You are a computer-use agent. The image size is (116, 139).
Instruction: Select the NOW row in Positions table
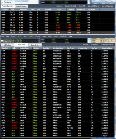point(58,15)
